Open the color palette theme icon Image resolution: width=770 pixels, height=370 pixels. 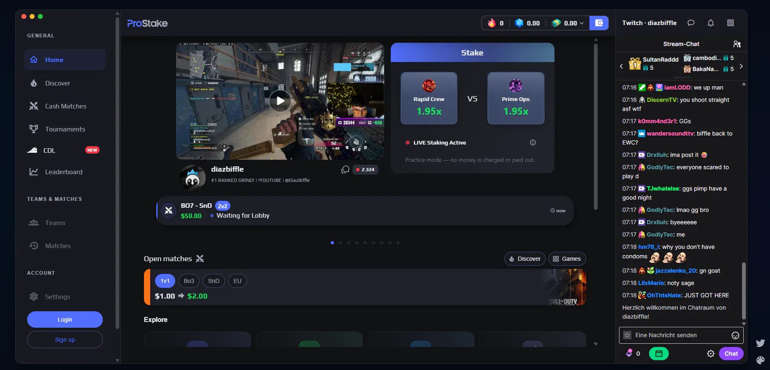pos(760,360)
